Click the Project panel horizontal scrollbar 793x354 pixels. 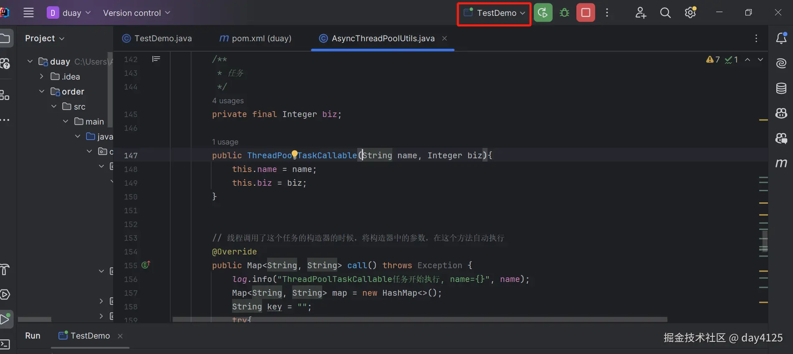pos(35,319)
